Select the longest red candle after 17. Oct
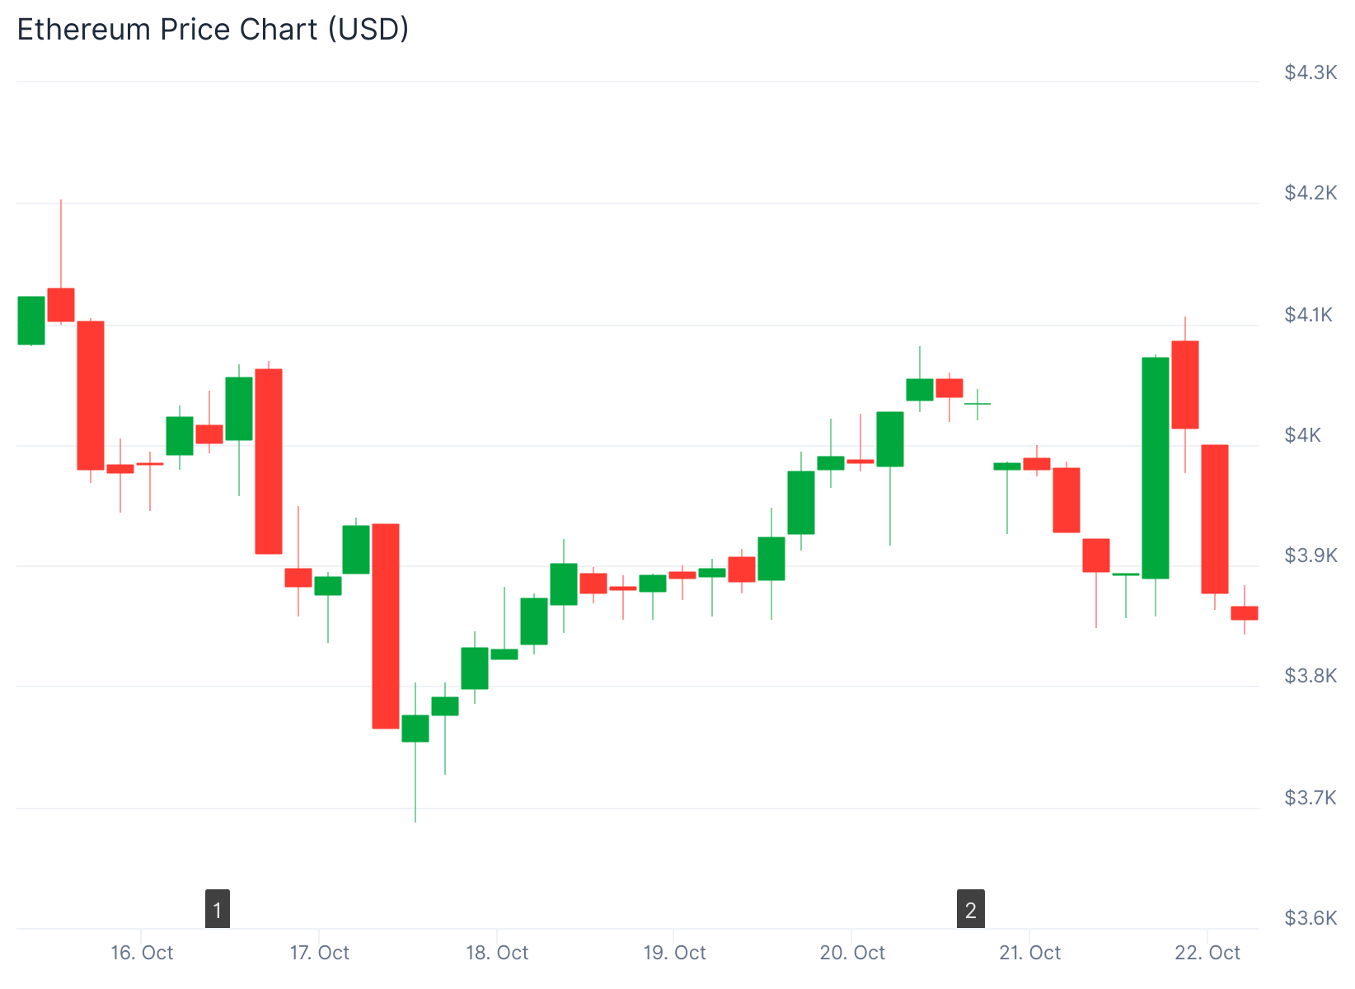Screen dimensions: 1355x989 tap(386, 626)
